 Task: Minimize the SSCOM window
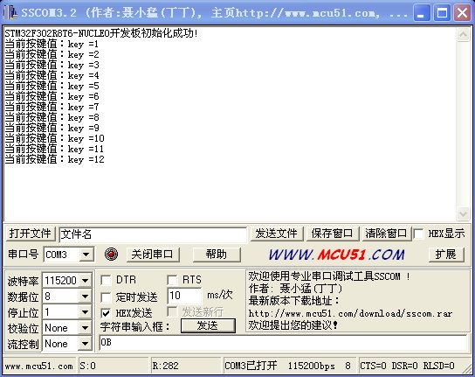coord(422,13)
